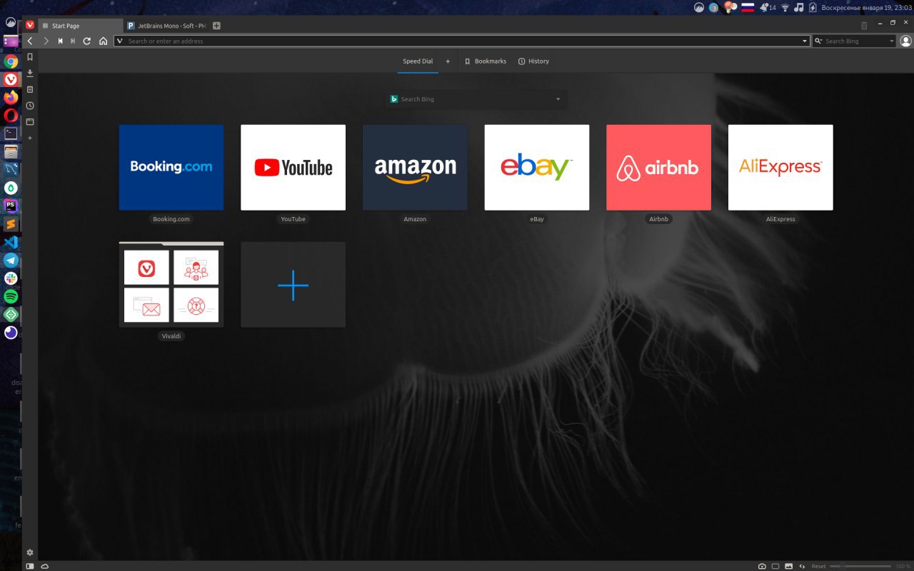Image resolution: width=914 pixels, height=571 pixels.
Task: Open the user profile avatar
Action: click(905, 41)
